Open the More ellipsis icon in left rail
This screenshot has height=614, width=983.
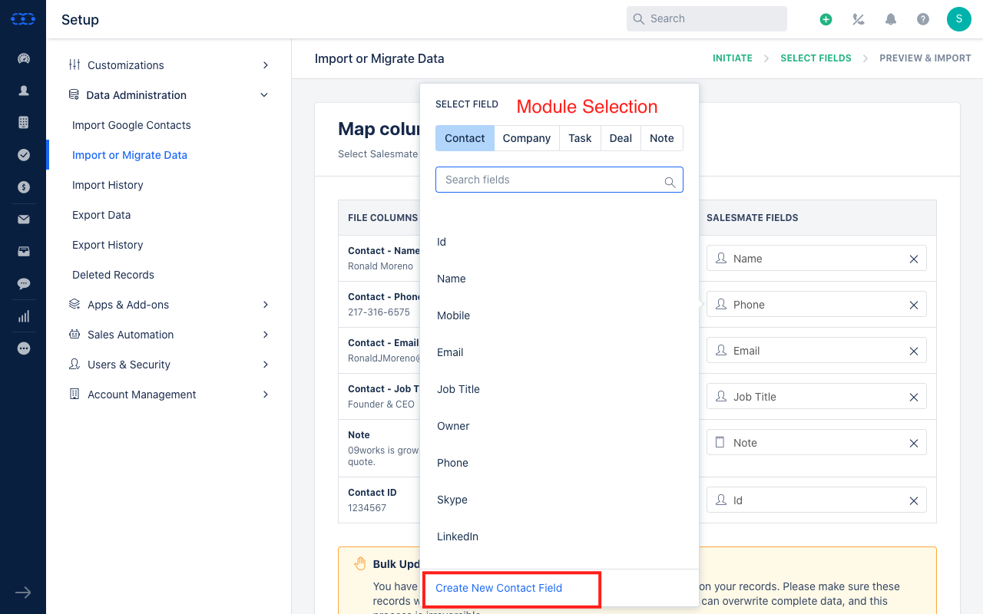point(23,348)
